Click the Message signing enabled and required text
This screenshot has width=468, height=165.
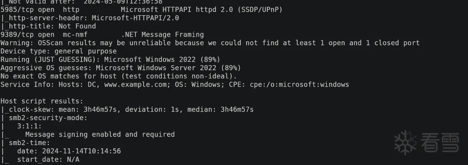(100, 134)
